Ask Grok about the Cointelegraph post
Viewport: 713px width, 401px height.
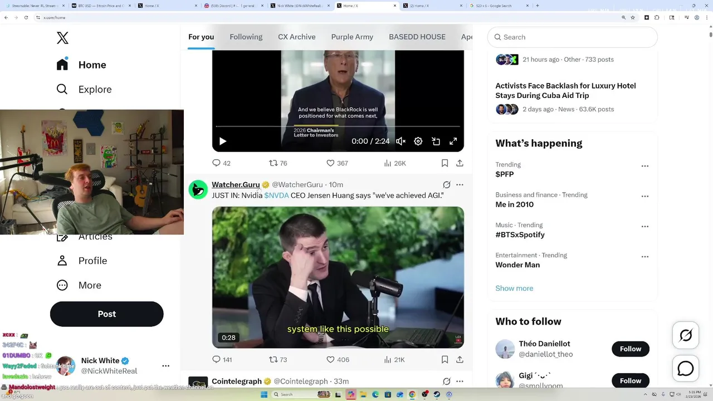coord(446,382)
